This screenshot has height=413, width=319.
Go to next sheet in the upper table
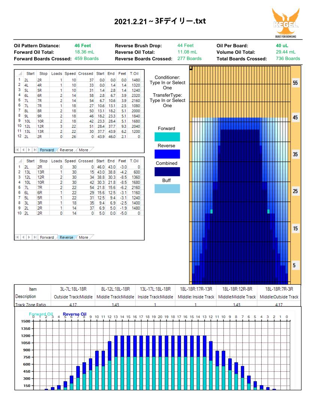pyautogui.click(x=29, y=150)
